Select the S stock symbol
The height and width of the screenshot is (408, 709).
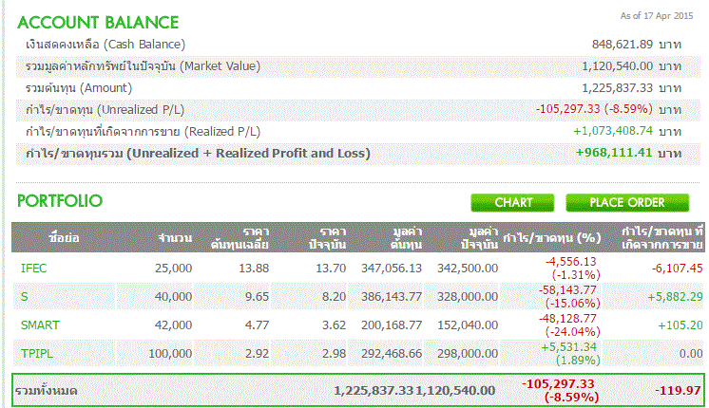25,297
